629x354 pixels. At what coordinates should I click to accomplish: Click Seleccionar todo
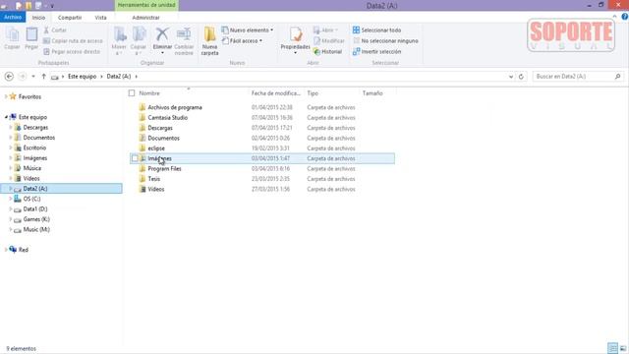[x=376, y=30]
